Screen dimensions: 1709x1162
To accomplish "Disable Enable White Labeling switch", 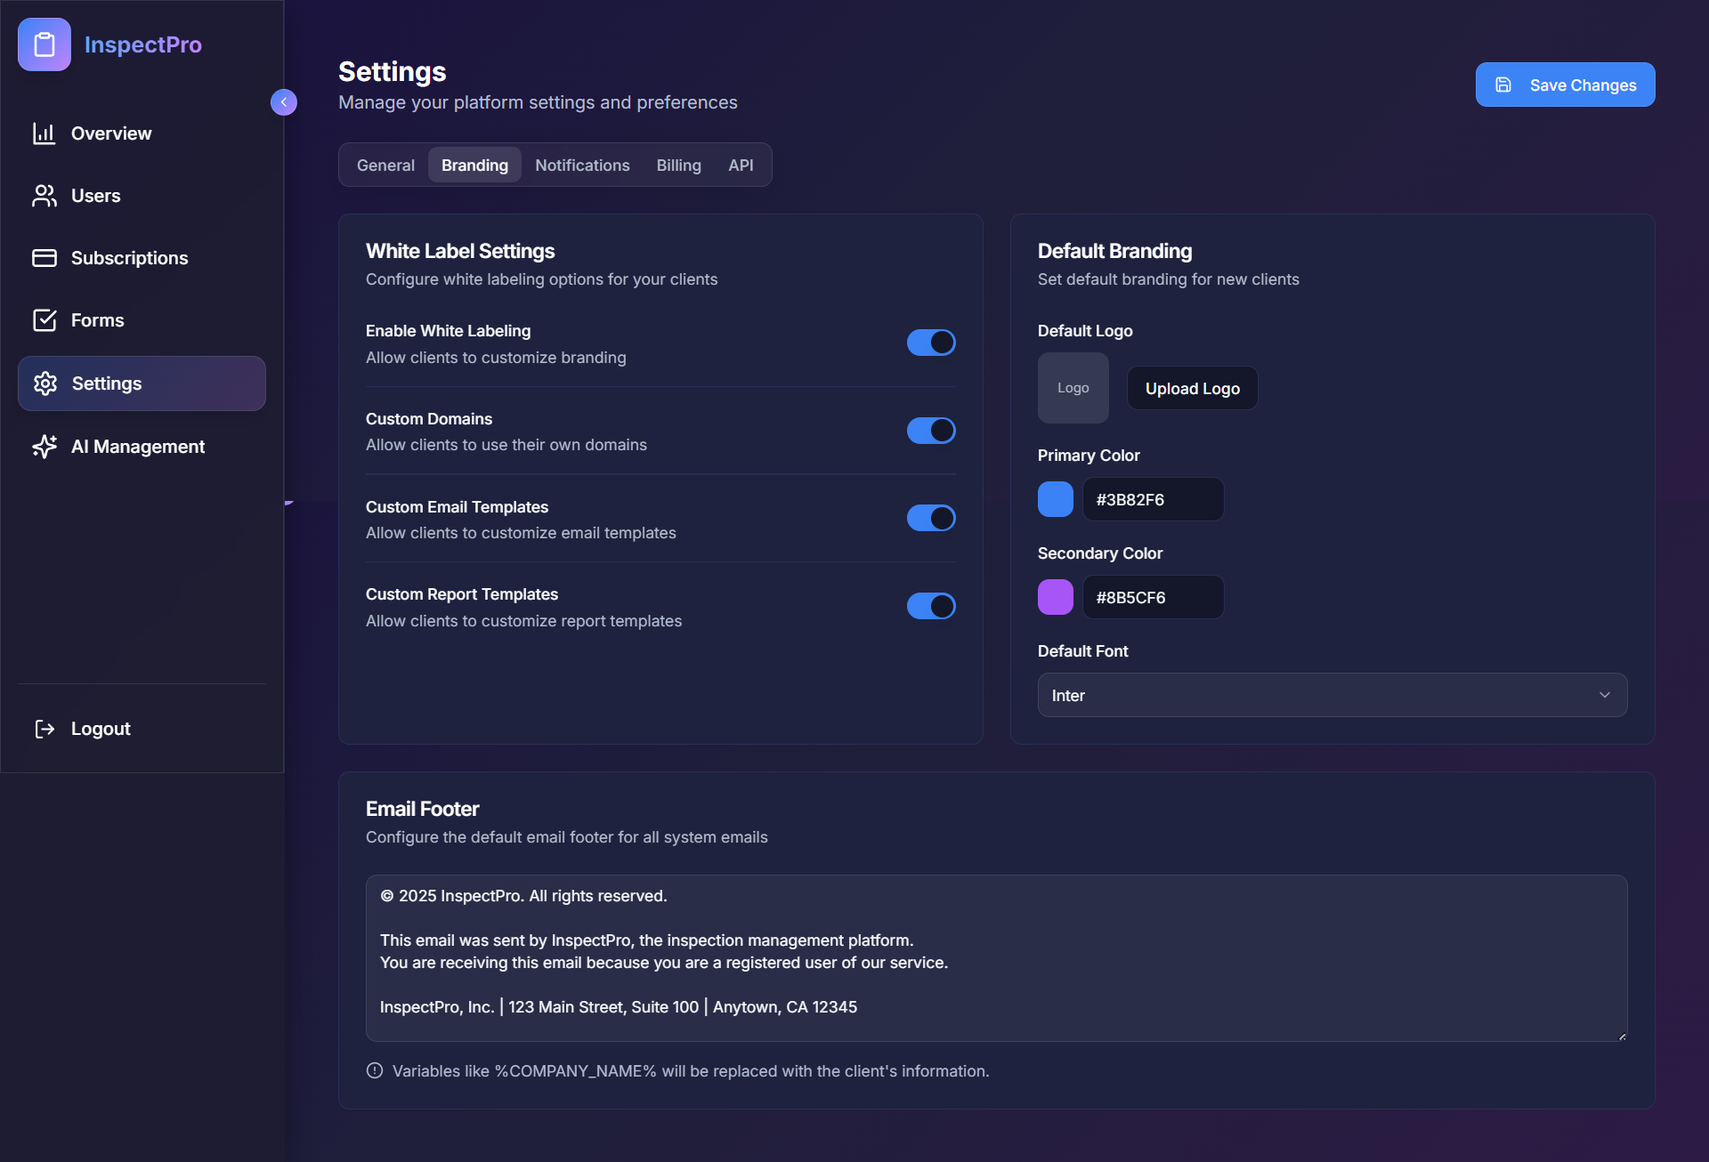I will (931, 343).
